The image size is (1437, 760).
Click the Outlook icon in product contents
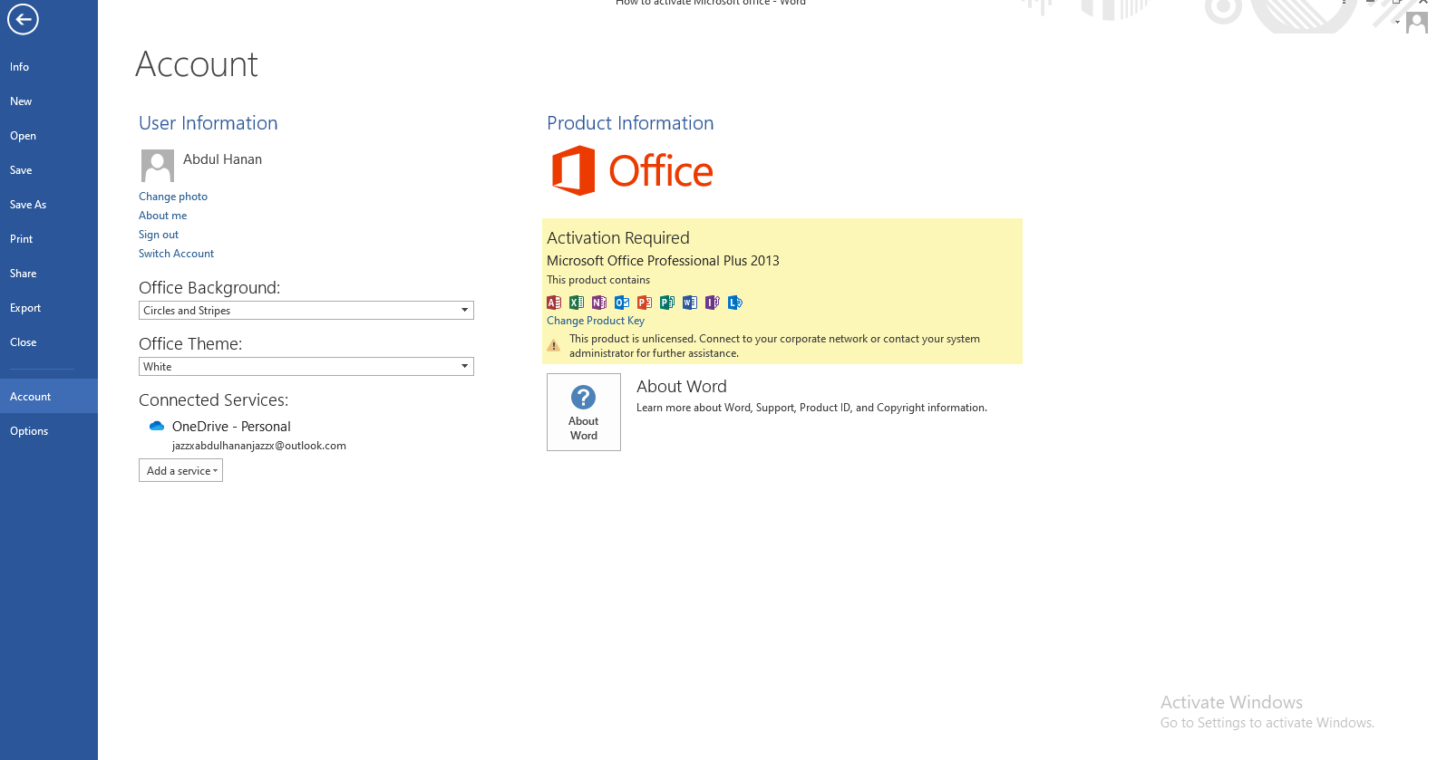point(622,303)
